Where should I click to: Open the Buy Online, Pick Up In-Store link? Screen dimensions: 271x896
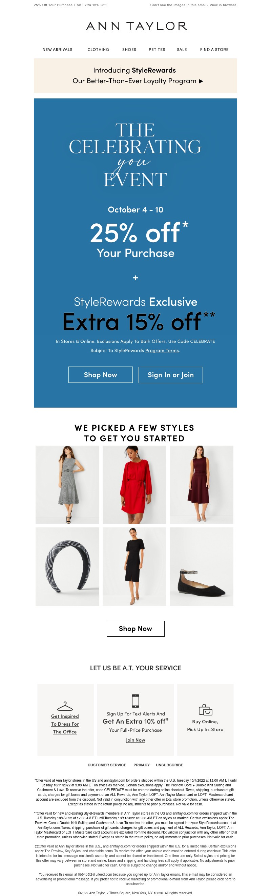(205, 726)
